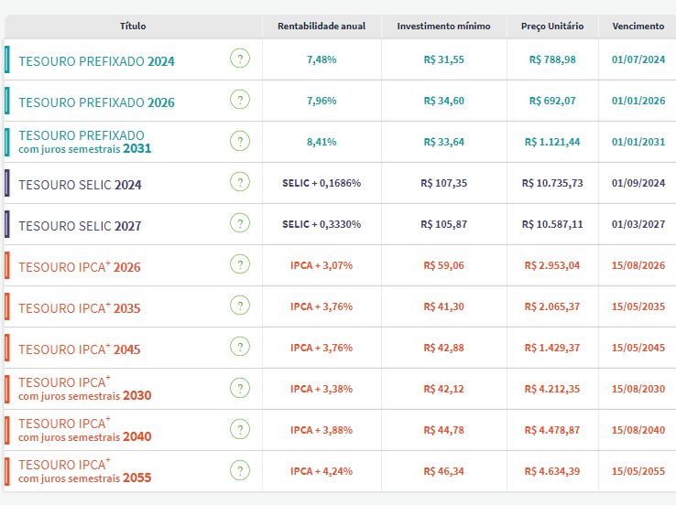Click the Título column header
Screen dimensions: 676x505
tap(133, 27)
